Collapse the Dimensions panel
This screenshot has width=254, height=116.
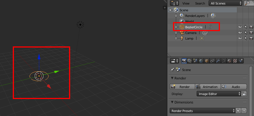[172, 102]
